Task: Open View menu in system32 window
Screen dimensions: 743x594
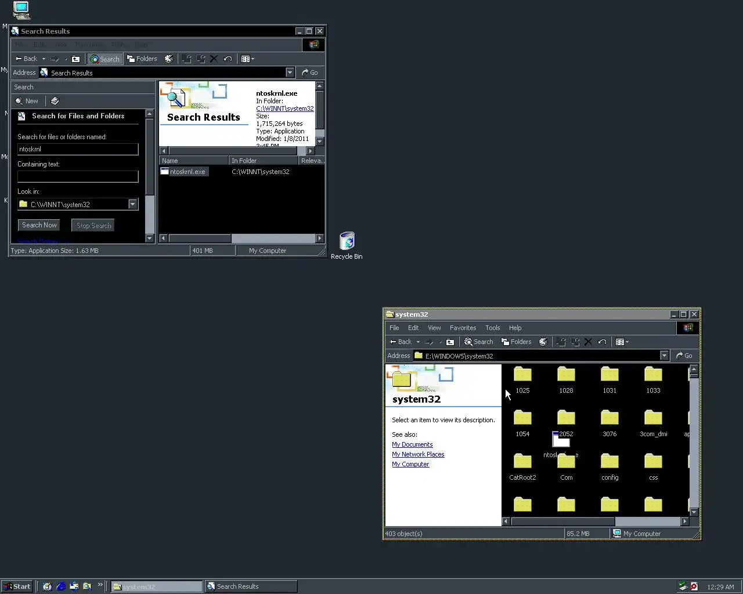Action: [x=434, y=328]
